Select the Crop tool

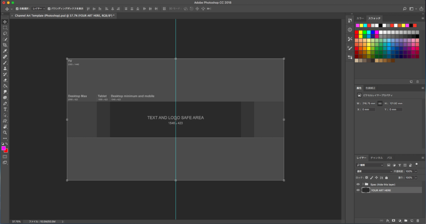click(5, 45)
